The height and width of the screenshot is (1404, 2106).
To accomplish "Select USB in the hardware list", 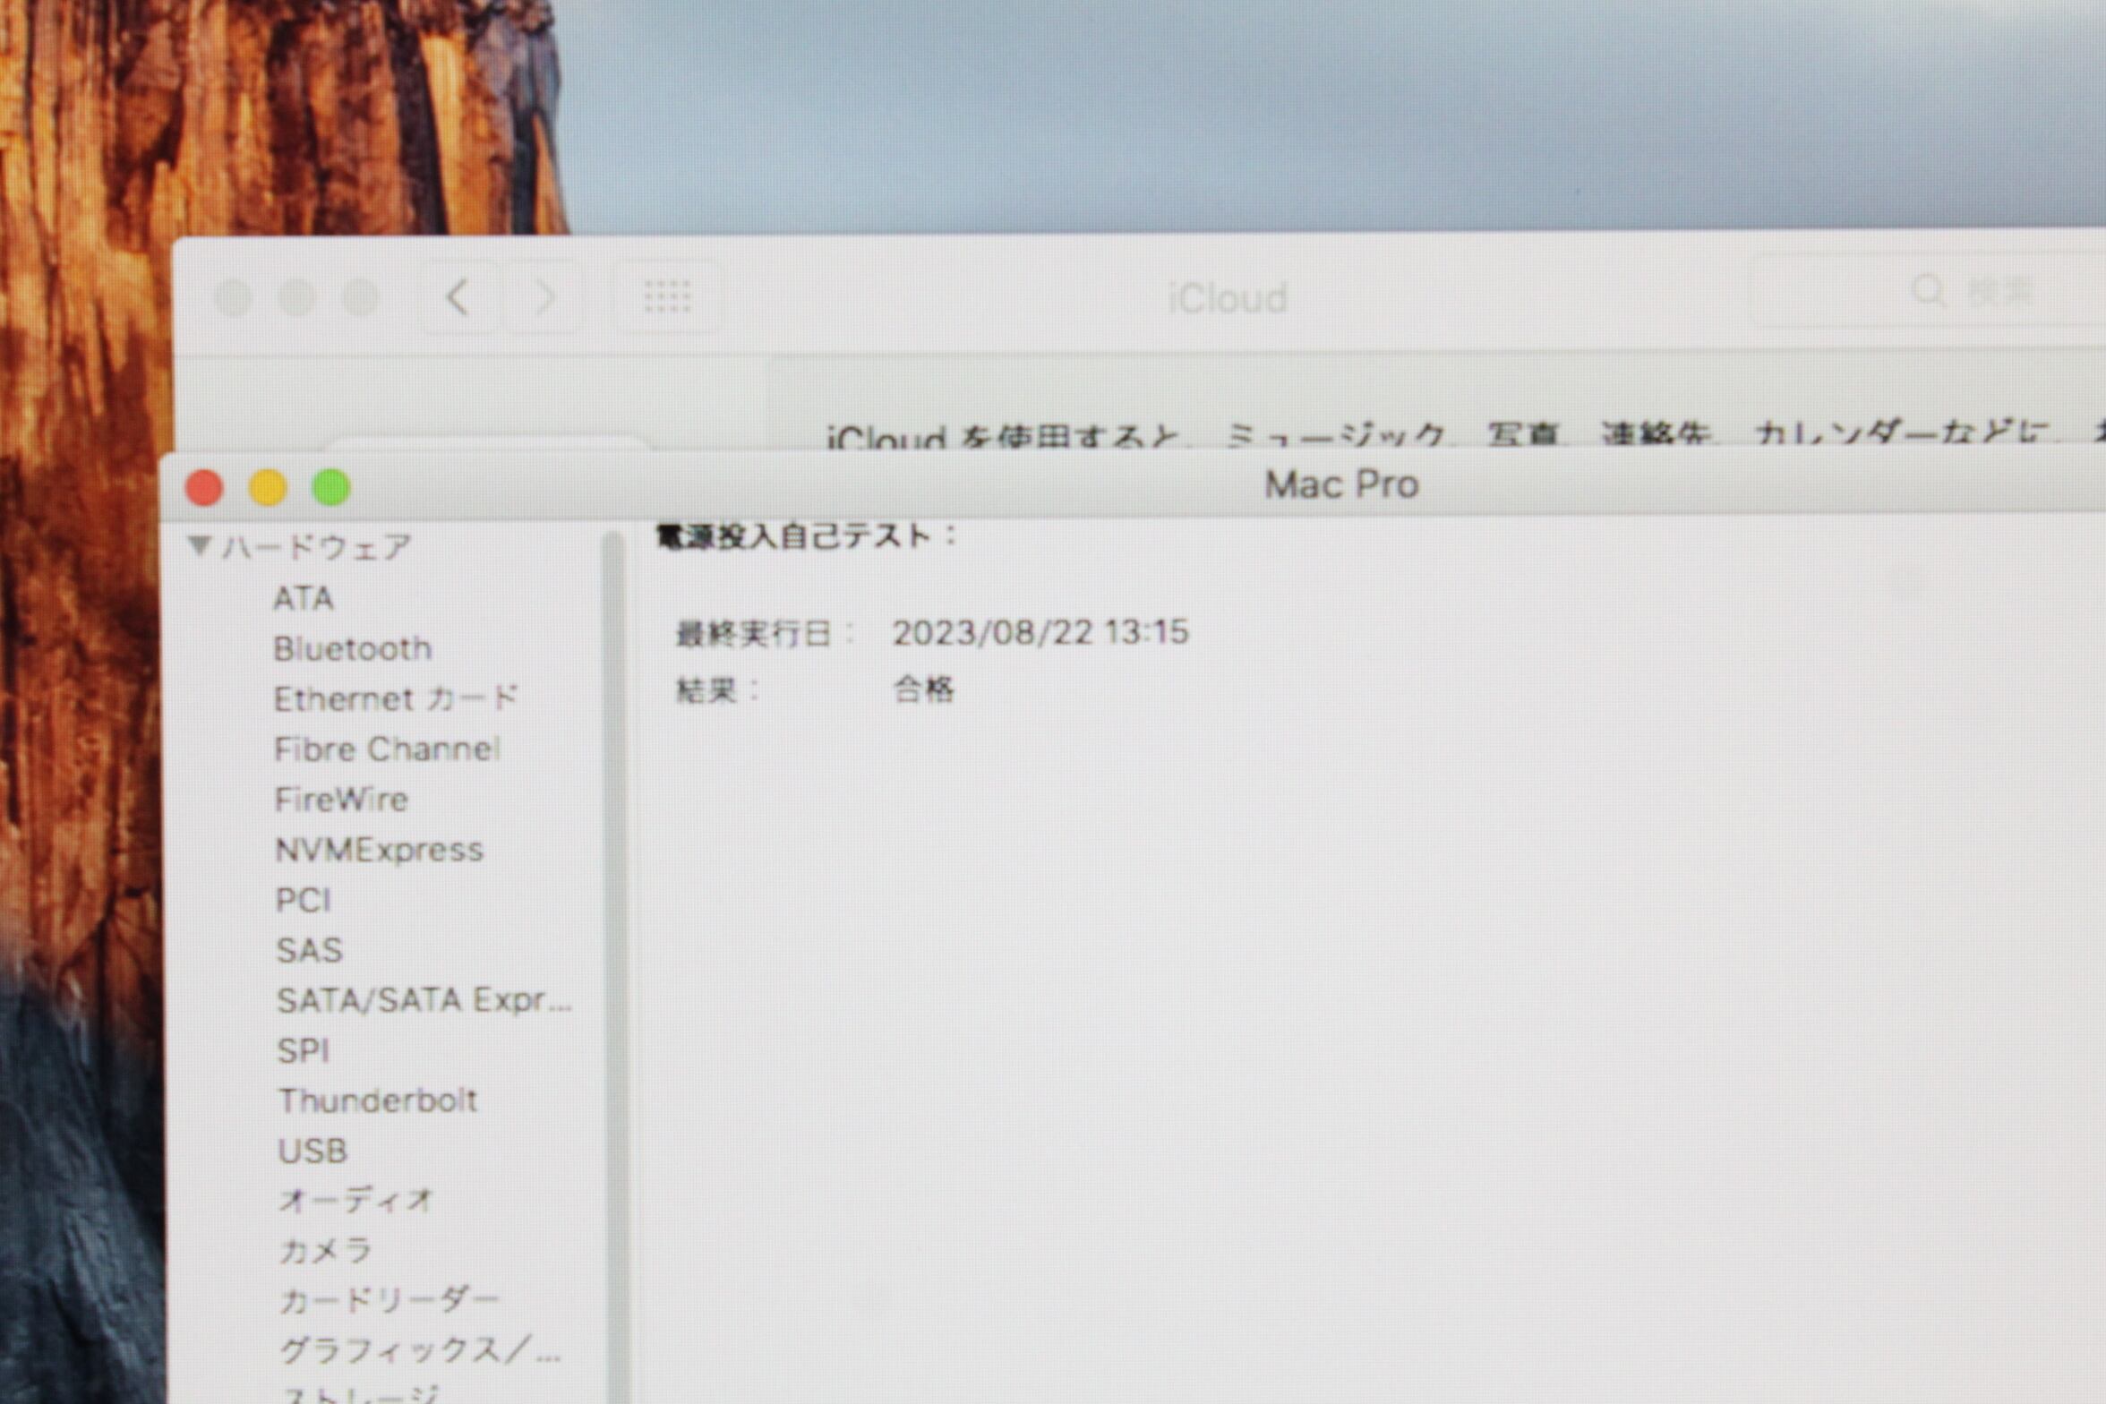I will [312, 1151].
